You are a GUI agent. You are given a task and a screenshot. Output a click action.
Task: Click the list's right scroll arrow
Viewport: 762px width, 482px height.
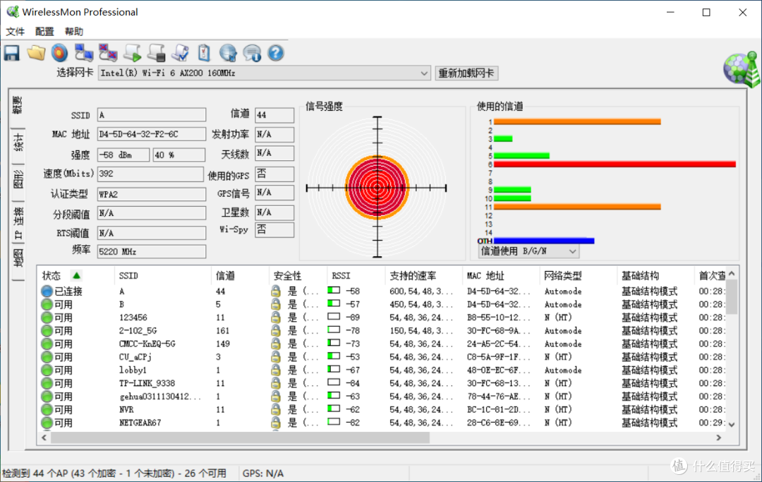(719, 438)
